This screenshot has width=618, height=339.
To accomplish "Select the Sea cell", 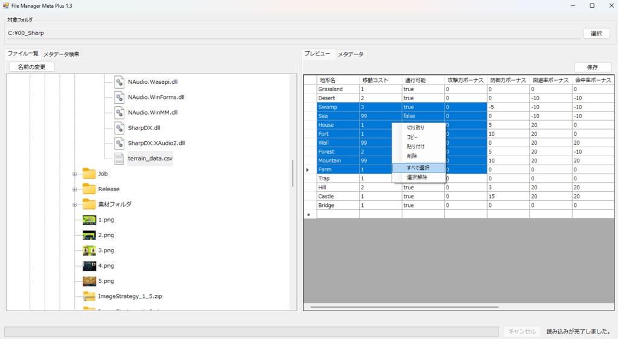I will [338, 116].
